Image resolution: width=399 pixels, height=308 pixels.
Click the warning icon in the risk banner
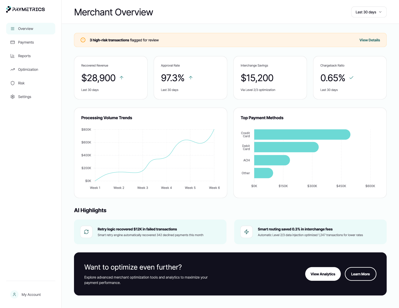click(x=83, y=40)
